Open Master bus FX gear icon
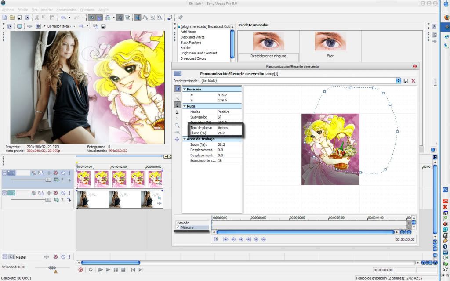 pyautogui.click(x=56, y=257)
